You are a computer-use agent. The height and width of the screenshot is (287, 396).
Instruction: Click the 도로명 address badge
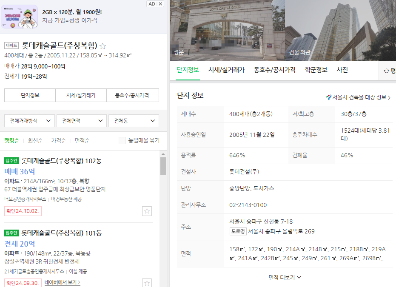point(238,231)
